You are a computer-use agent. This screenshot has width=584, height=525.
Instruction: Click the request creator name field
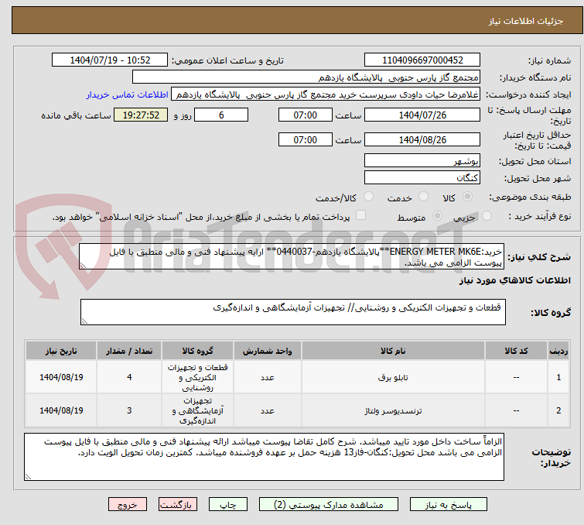[x=326, y=94]
